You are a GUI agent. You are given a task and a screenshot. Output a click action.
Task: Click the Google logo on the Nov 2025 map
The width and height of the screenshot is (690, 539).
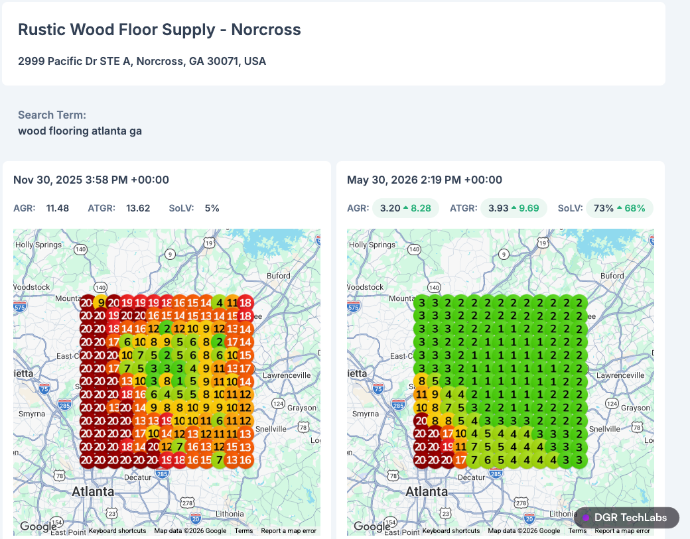pyautogui.click(x=38, y=526)
